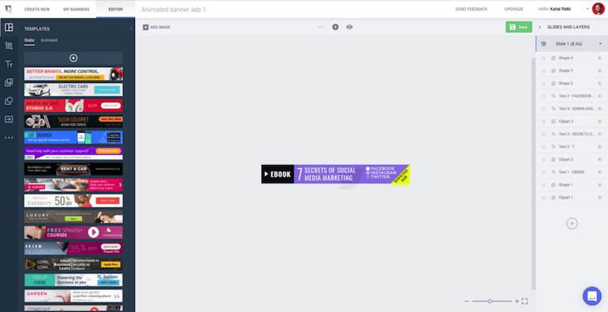The width and height of the screenshot is (608, 312).
Task: Click the preview eye icon in toolbar
Action: pos(349,27)
